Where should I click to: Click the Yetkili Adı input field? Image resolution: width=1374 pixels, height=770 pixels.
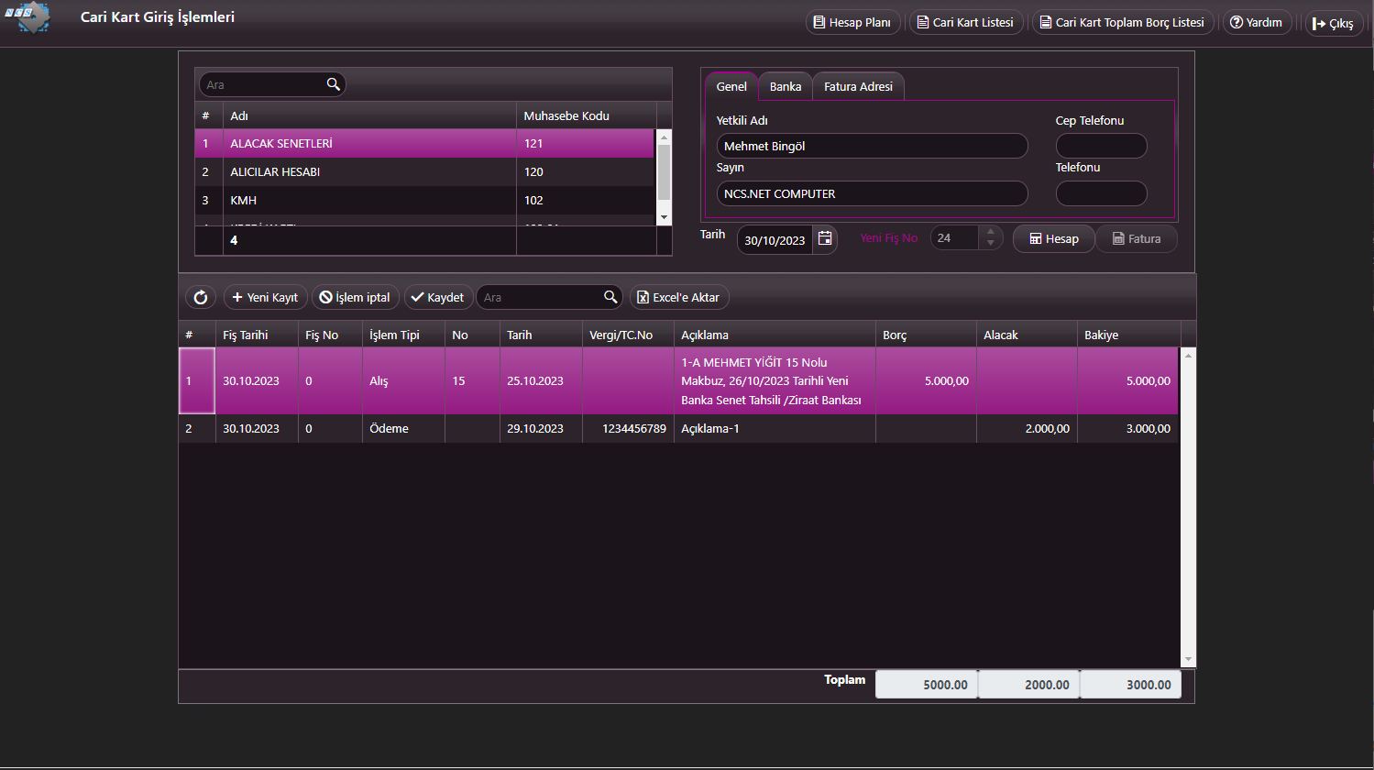point(872,146)
